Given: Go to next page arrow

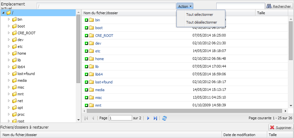Looking at the screenshot, I should 148,118.
